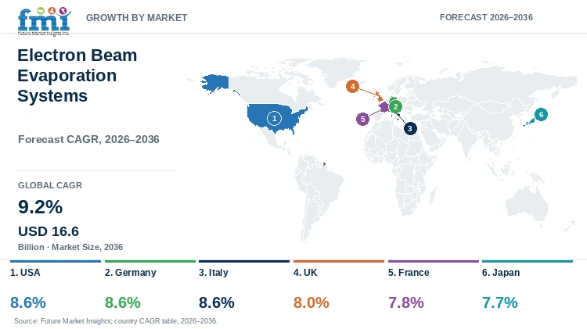The image size is (587, 329).
Task: Click the FMI logo
Action: (44, 21)
